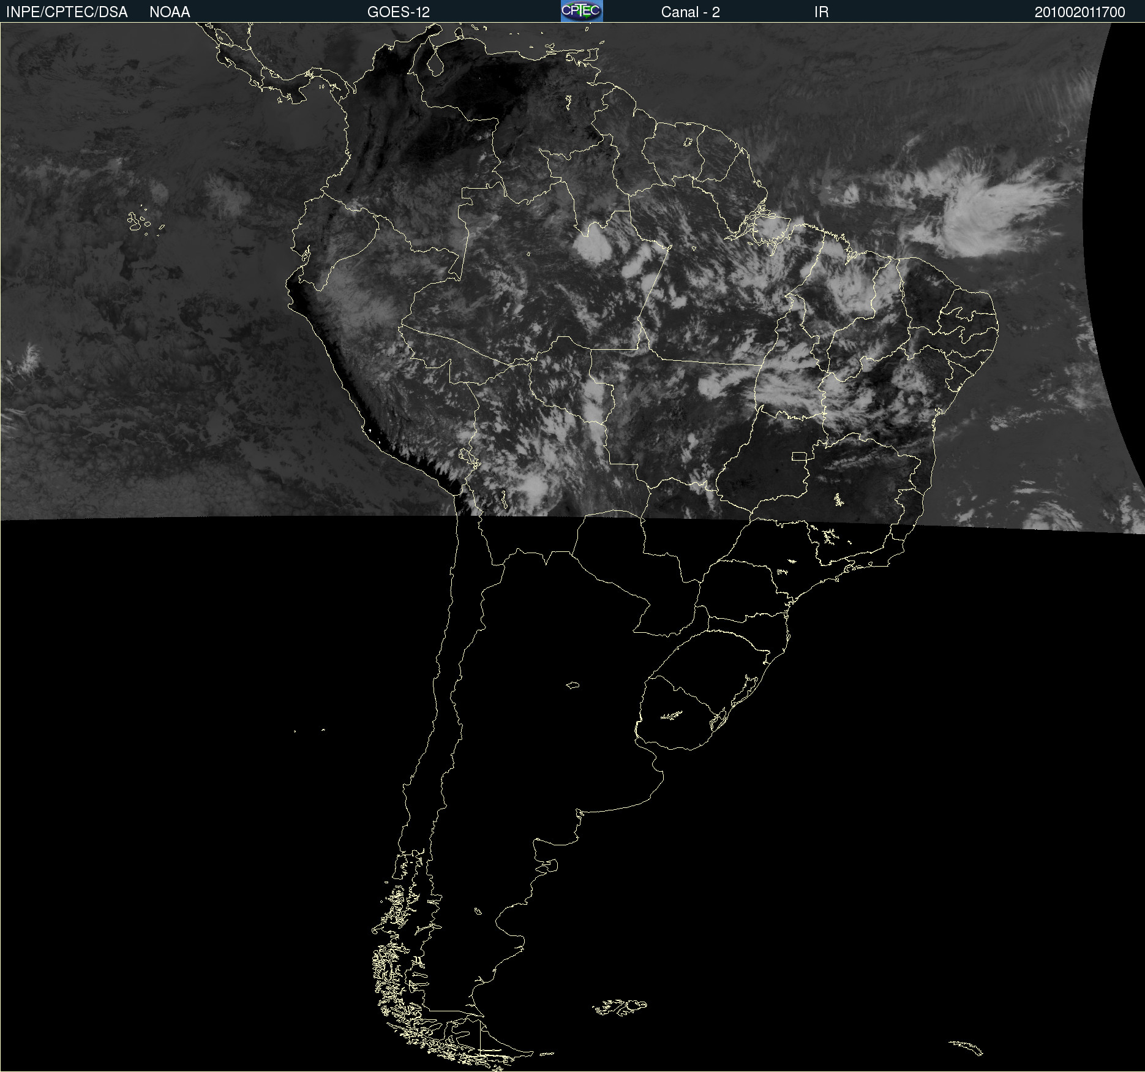Viewport: 1145px width, 1072px height.
Task: Click the "IR" label in header
Action: (x=822, y=12)
